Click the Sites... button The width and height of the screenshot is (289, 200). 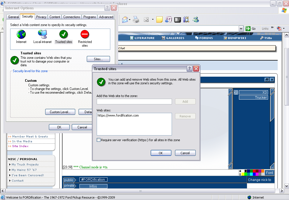pyautogui.click(x=98, y=59)
